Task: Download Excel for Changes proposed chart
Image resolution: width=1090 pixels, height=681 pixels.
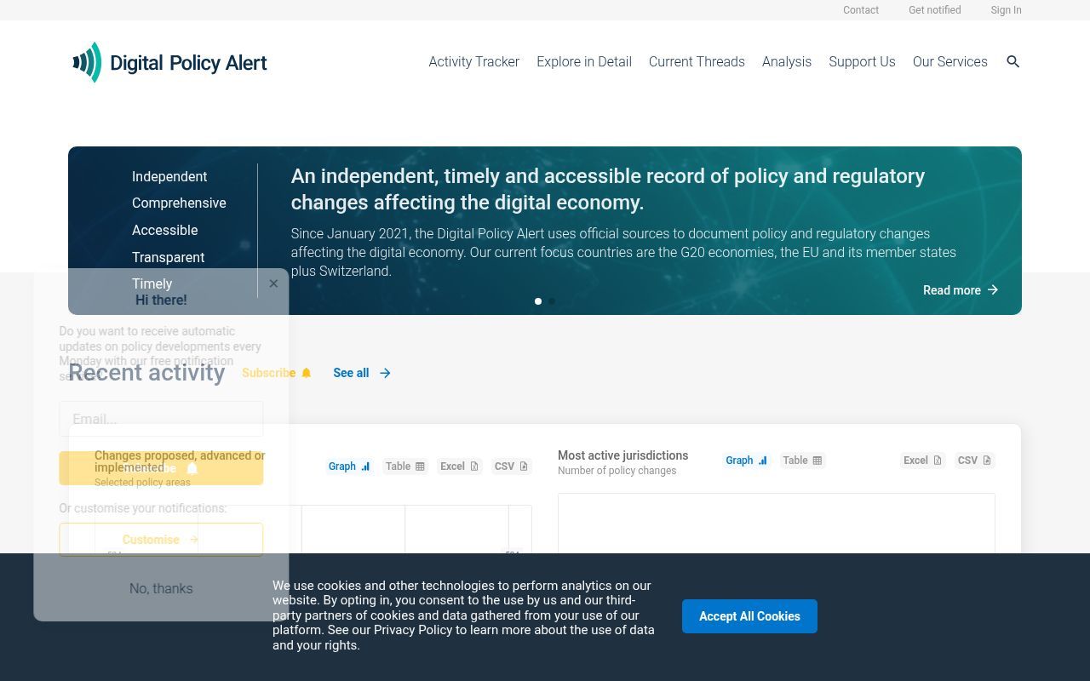Action: point(460,466)
